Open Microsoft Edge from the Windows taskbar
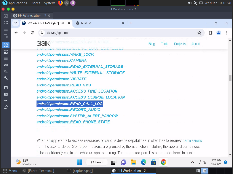This screenshot has width=233, height=175. pyautogui.click(x=143, y=162)
